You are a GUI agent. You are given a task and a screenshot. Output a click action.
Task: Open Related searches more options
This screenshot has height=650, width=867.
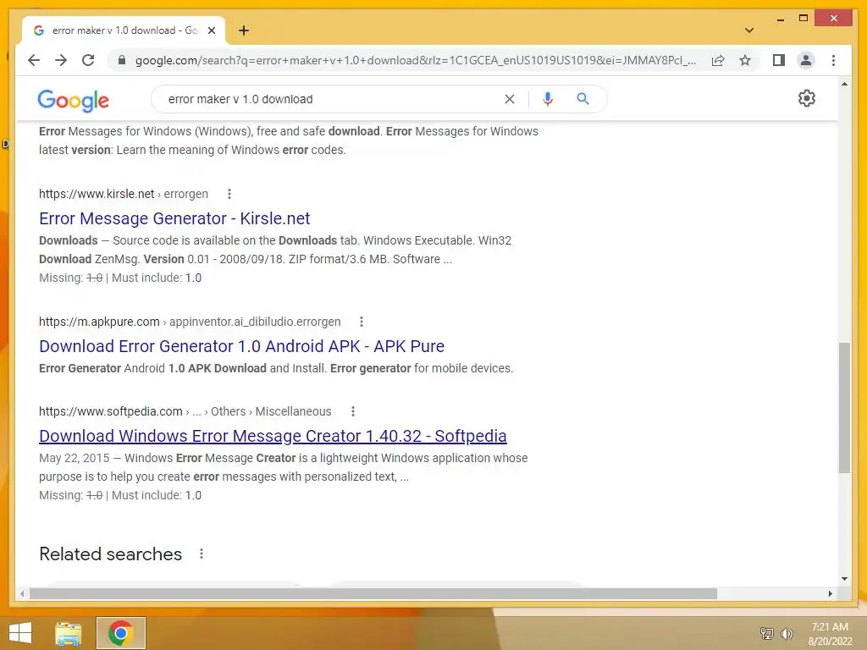(x=202, y=554)
